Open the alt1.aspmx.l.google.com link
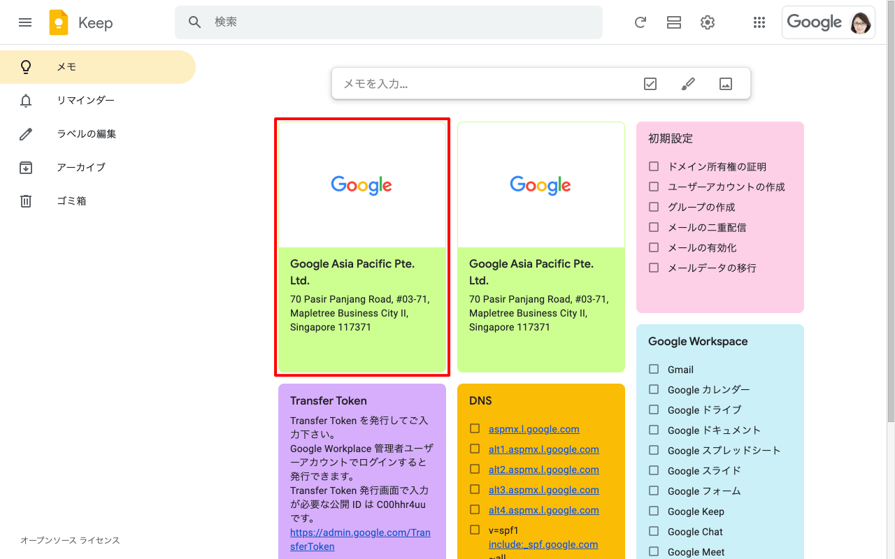Viewport: 895px width, 559px height. pyautogui.click(x=544, y=449)
